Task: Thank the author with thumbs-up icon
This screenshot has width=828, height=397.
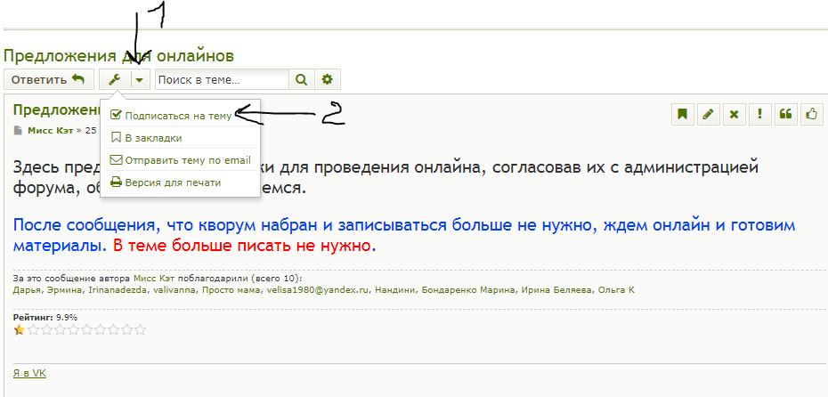Action: (x=811, y=114)
